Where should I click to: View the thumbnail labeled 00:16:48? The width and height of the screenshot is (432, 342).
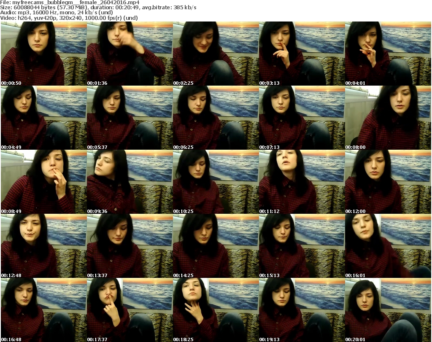[x=44, y=310]
